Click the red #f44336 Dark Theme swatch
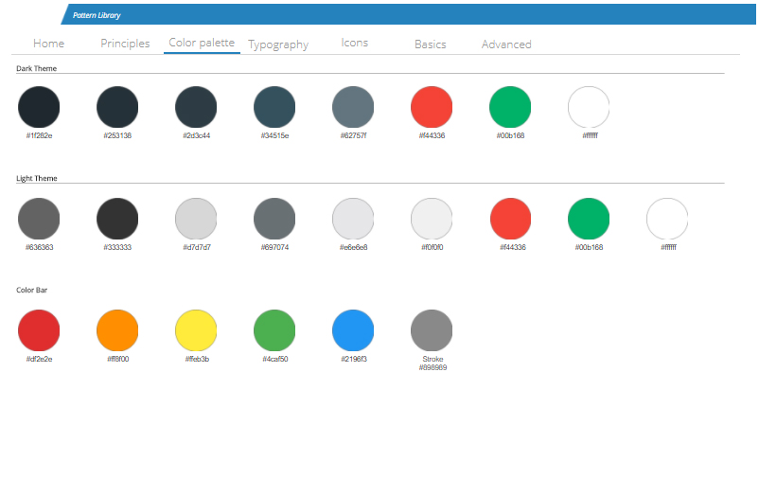Screen dimensions: 759x479 tap(432, 107)
